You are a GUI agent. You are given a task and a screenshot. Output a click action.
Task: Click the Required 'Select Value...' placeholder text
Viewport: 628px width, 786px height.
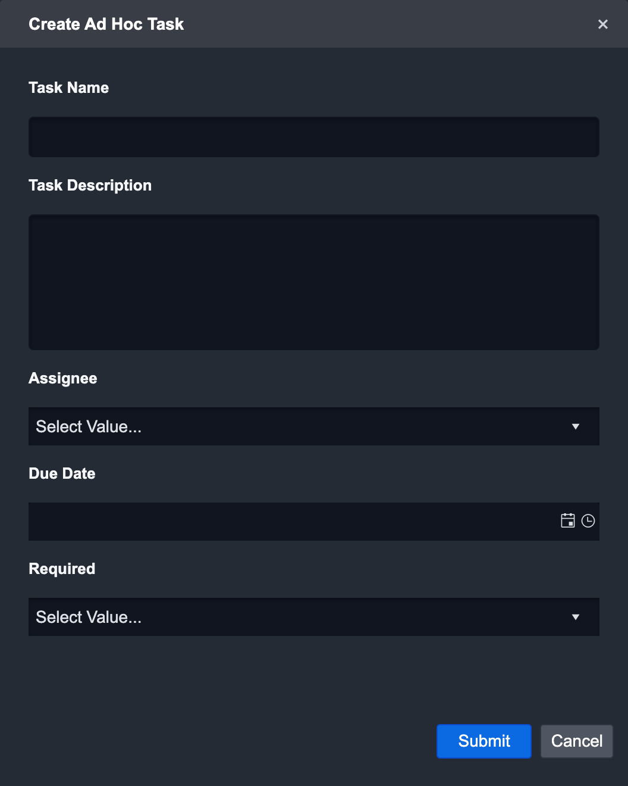89,617
